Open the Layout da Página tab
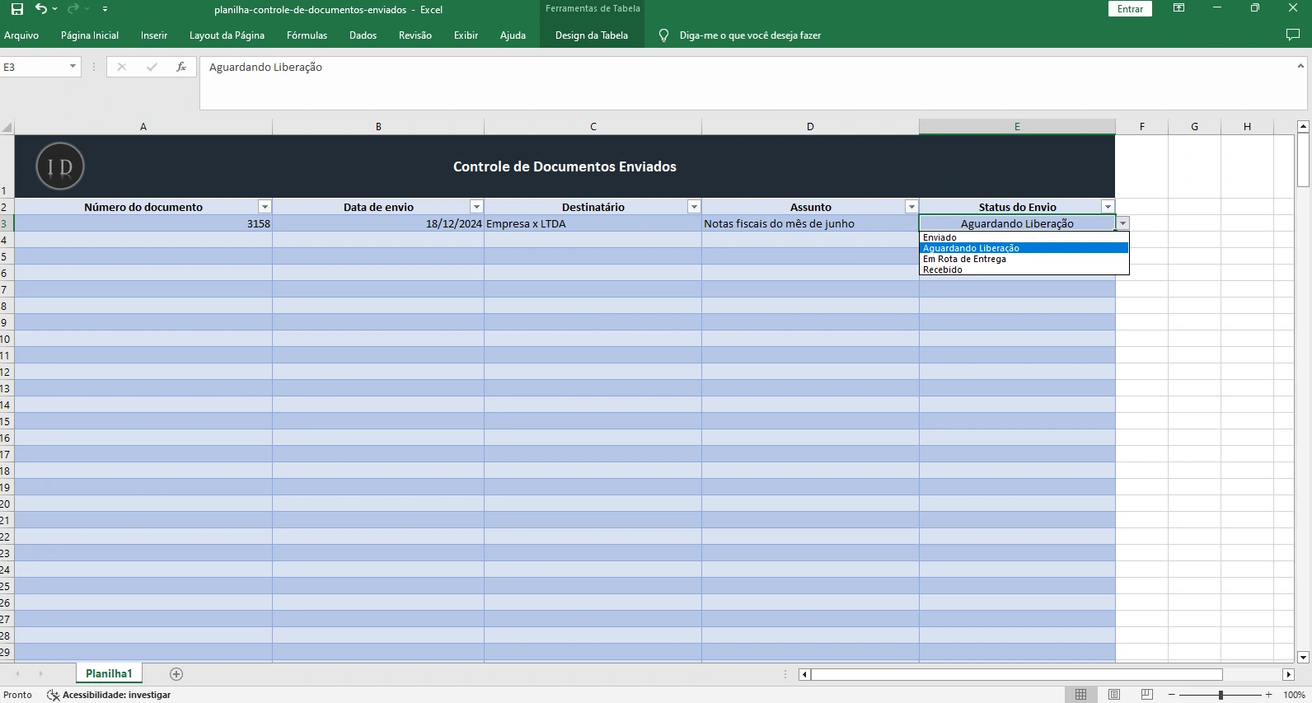The height and width of the screenshot is (703, 1312). (227, 35)
